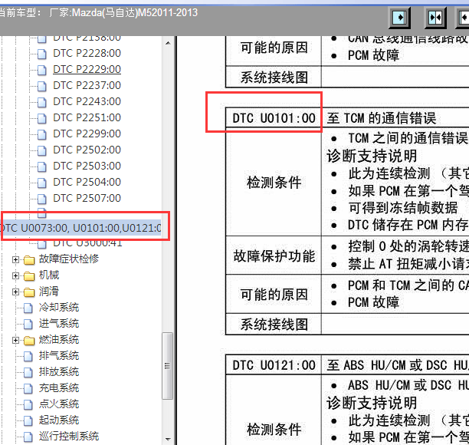This screenshot has width=469, height=445.
Task: Open DTC P2228:00 tree entry
Action: (87, 53)
